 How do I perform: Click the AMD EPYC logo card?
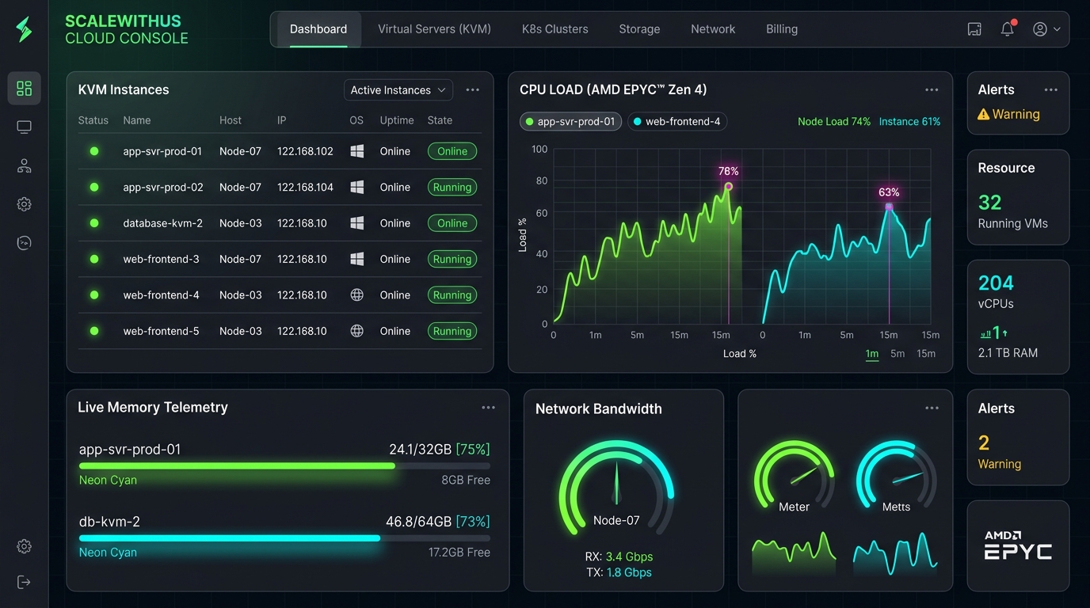click(1018, 546)
